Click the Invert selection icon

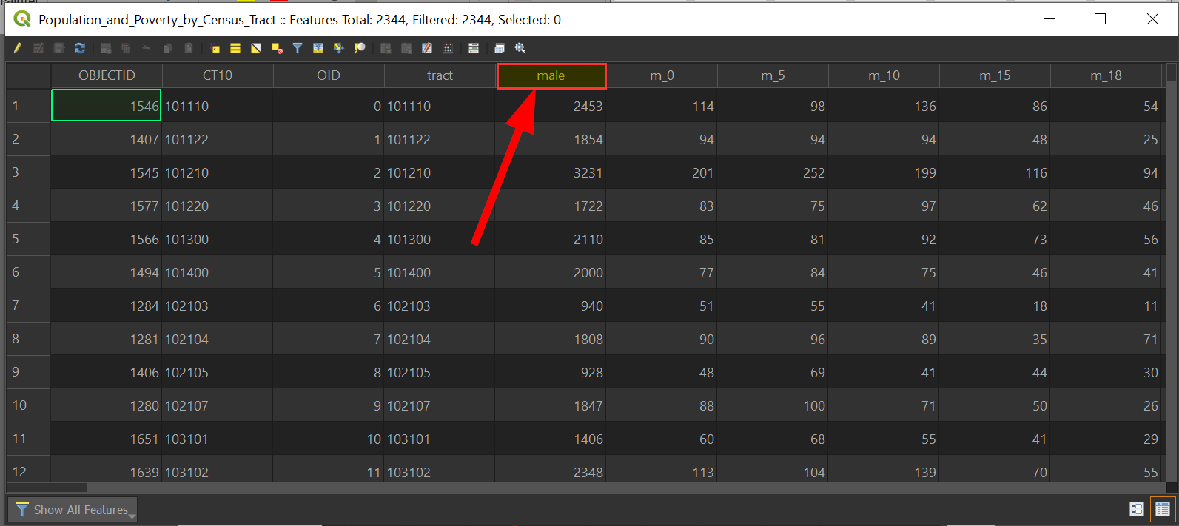pyautogui.click(x=256, y=48)
